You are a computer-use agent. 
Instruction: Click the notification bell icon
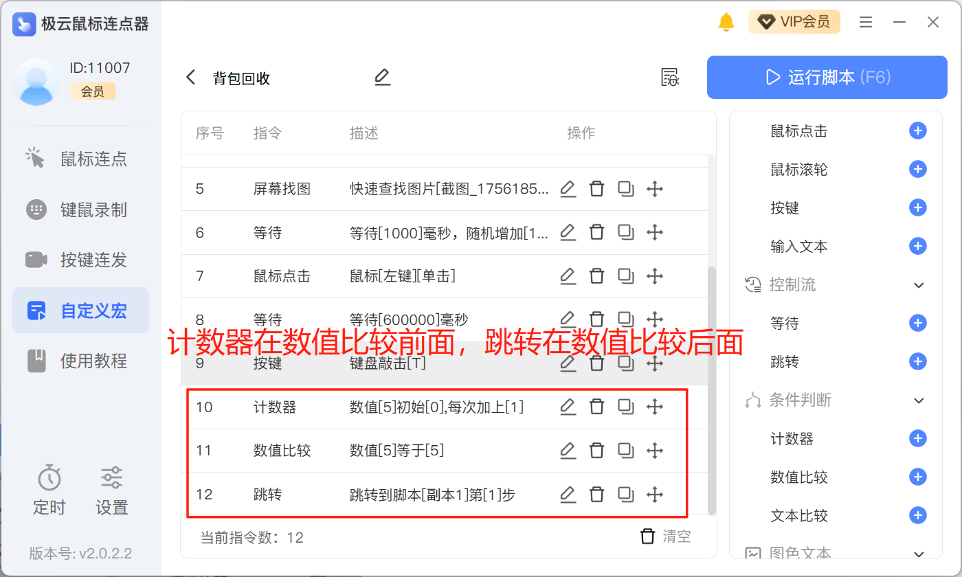726,22
